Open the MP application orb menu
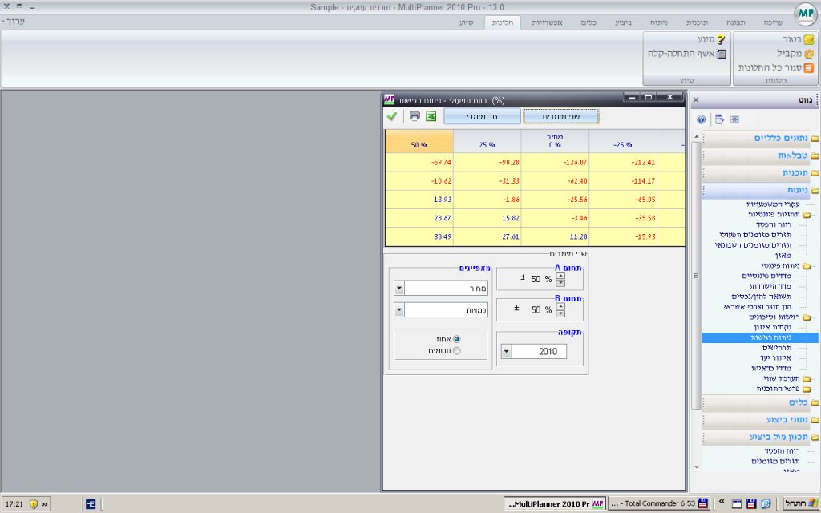This screenshot has width=821, height=513. (805, 14)
